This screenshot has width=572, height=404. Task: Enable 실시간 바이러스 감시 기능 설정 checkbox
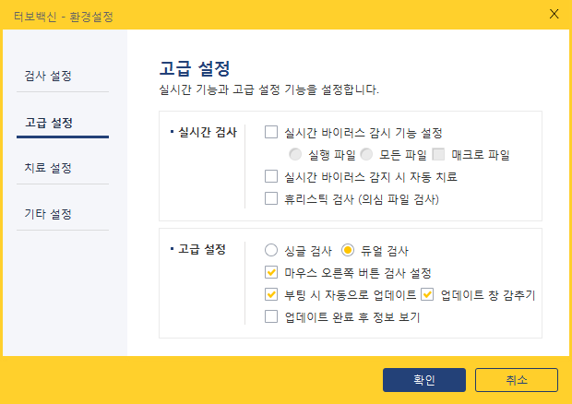(271, 133)
